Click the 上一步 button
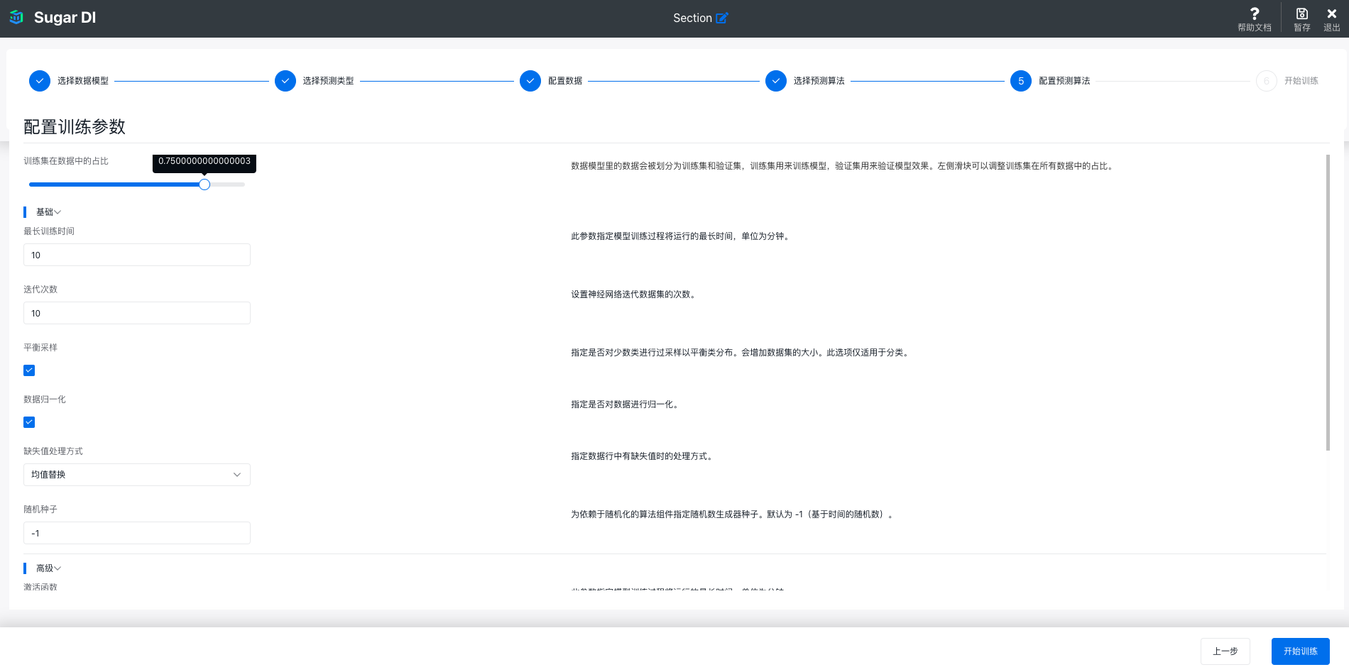Viewport: 1349px width, 672px height. 1225,651
